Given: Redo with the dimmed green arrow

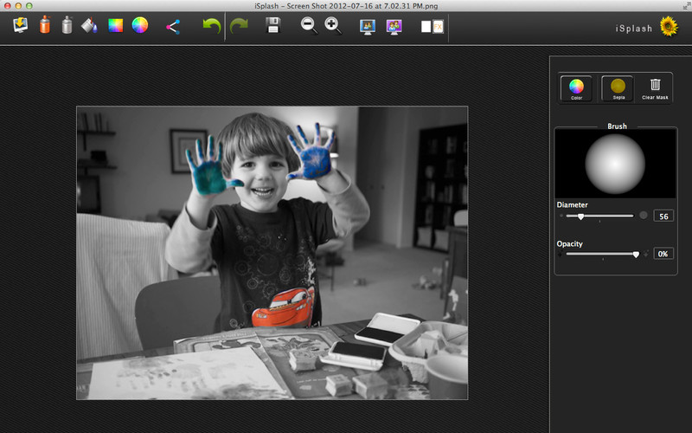Looking at the screenshot, I should point(239,26).
